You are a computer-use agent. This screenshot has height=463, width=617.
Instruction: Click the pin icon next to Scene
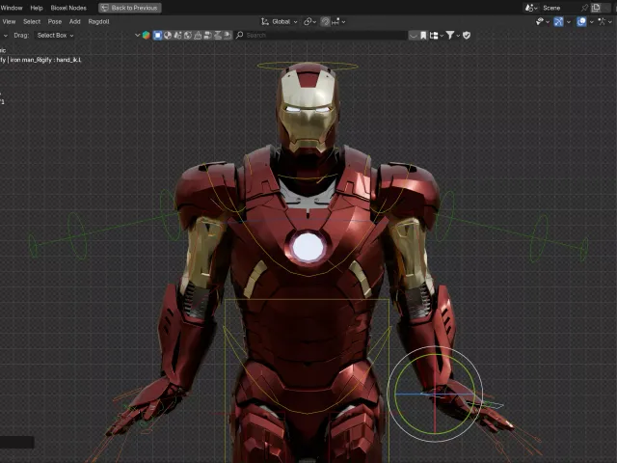pyautogui.click(x=585, y=8)
